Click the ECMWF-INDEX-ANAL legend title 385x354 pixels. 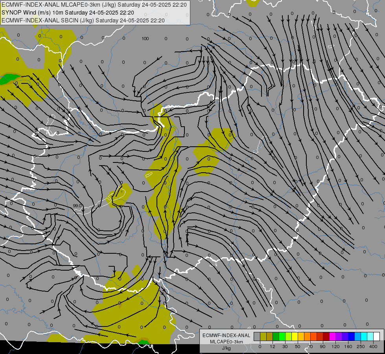pyautogui.click(x=226, y=336)
